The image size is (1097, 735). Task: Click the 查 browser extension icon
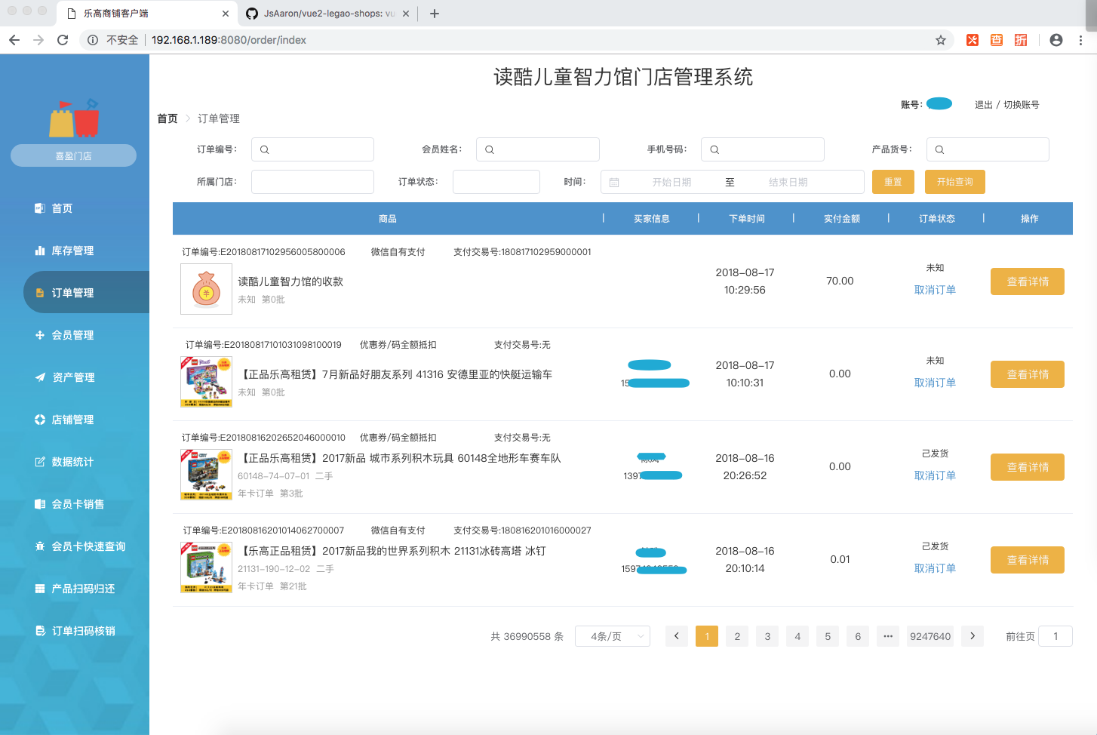pyautogui.click(x=997, y=40)
